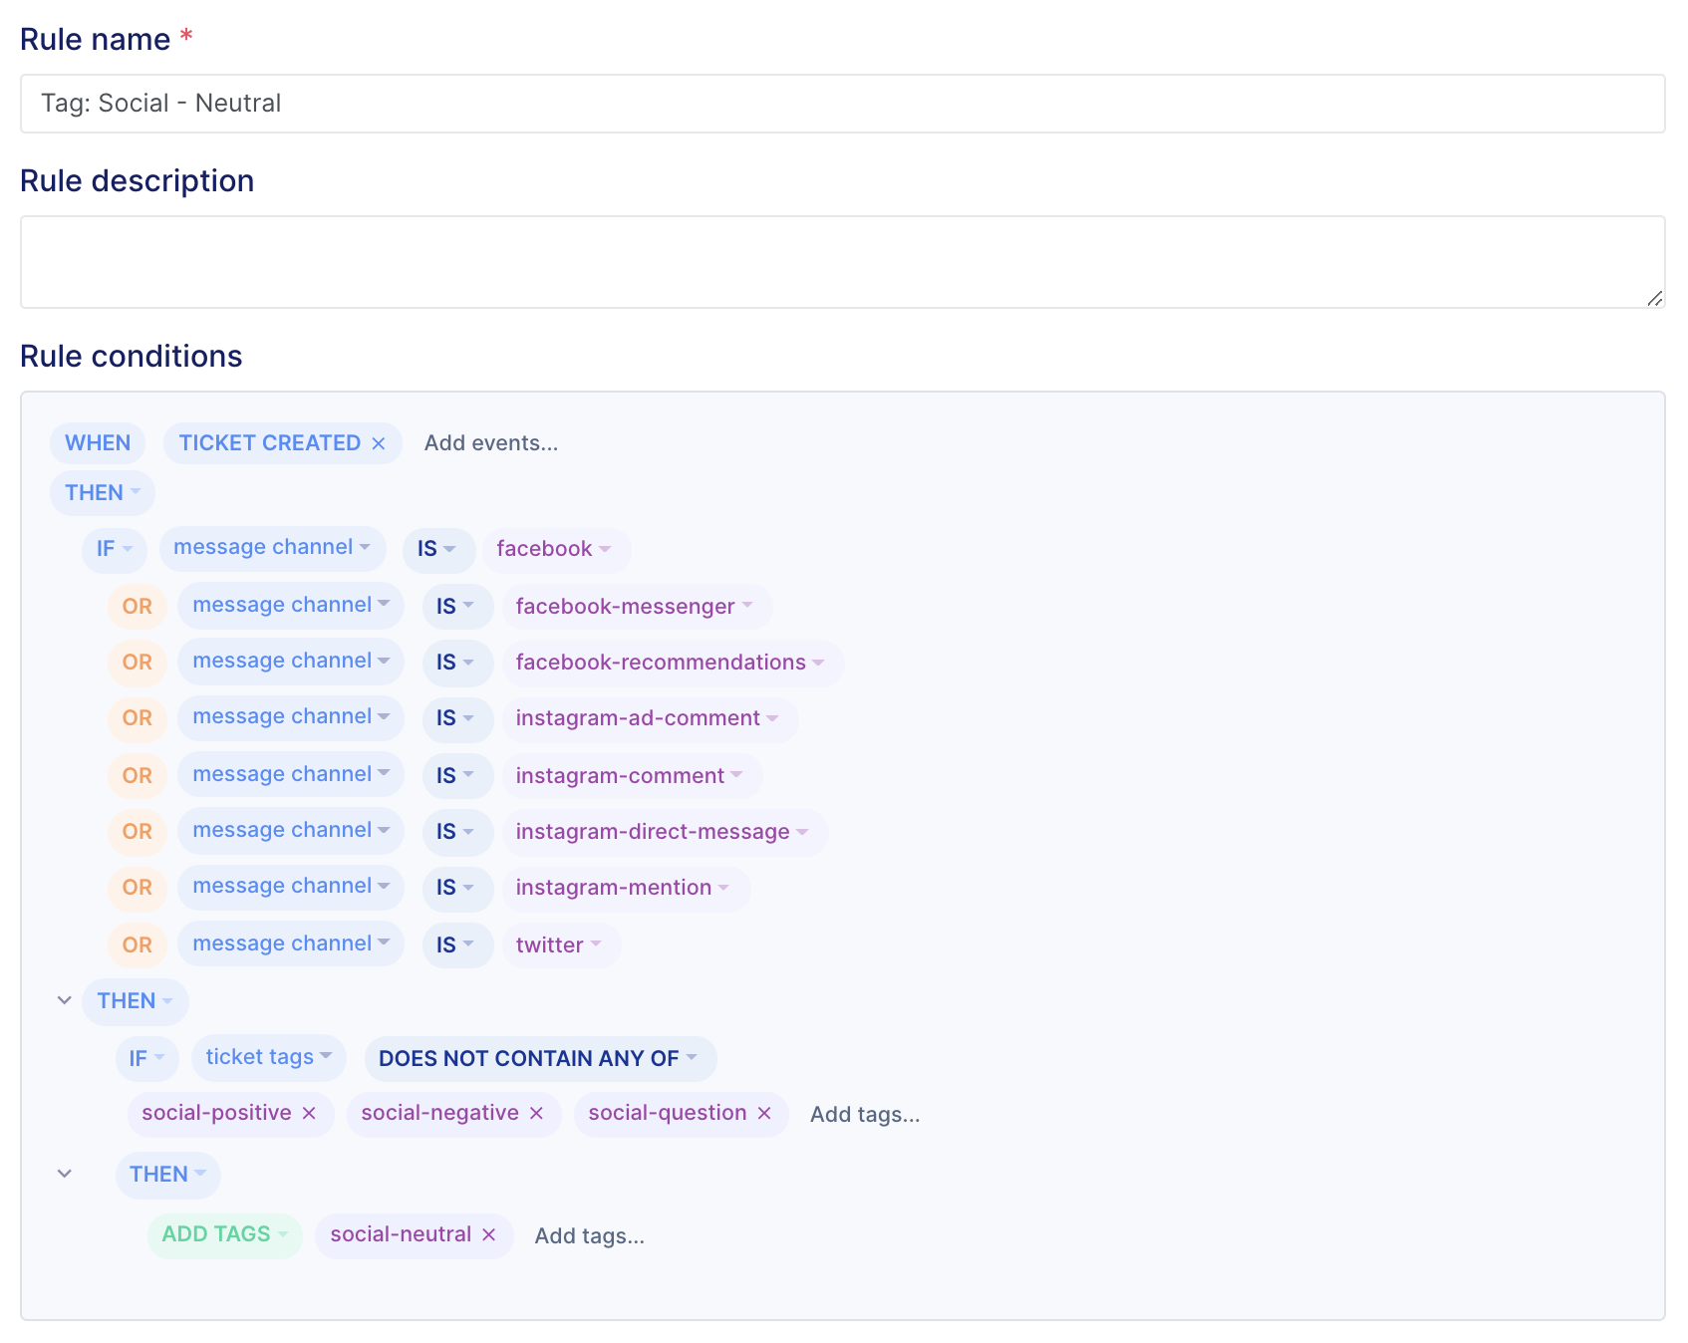Click the Add events field
Viewport: 1688px width, 1343px height.
click(491, 443)
